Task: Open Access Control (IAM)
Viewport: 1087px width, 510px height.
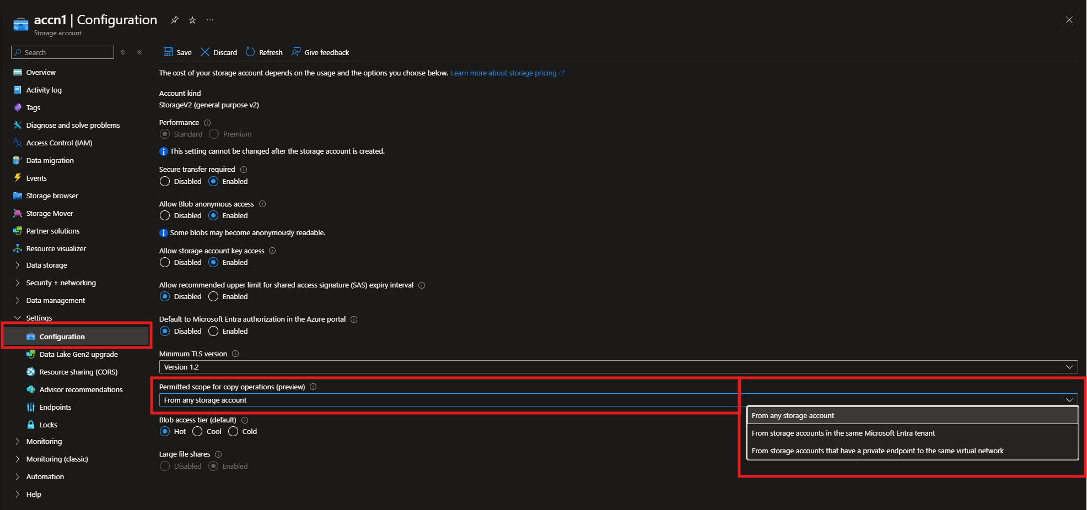Action: (59, 143)
